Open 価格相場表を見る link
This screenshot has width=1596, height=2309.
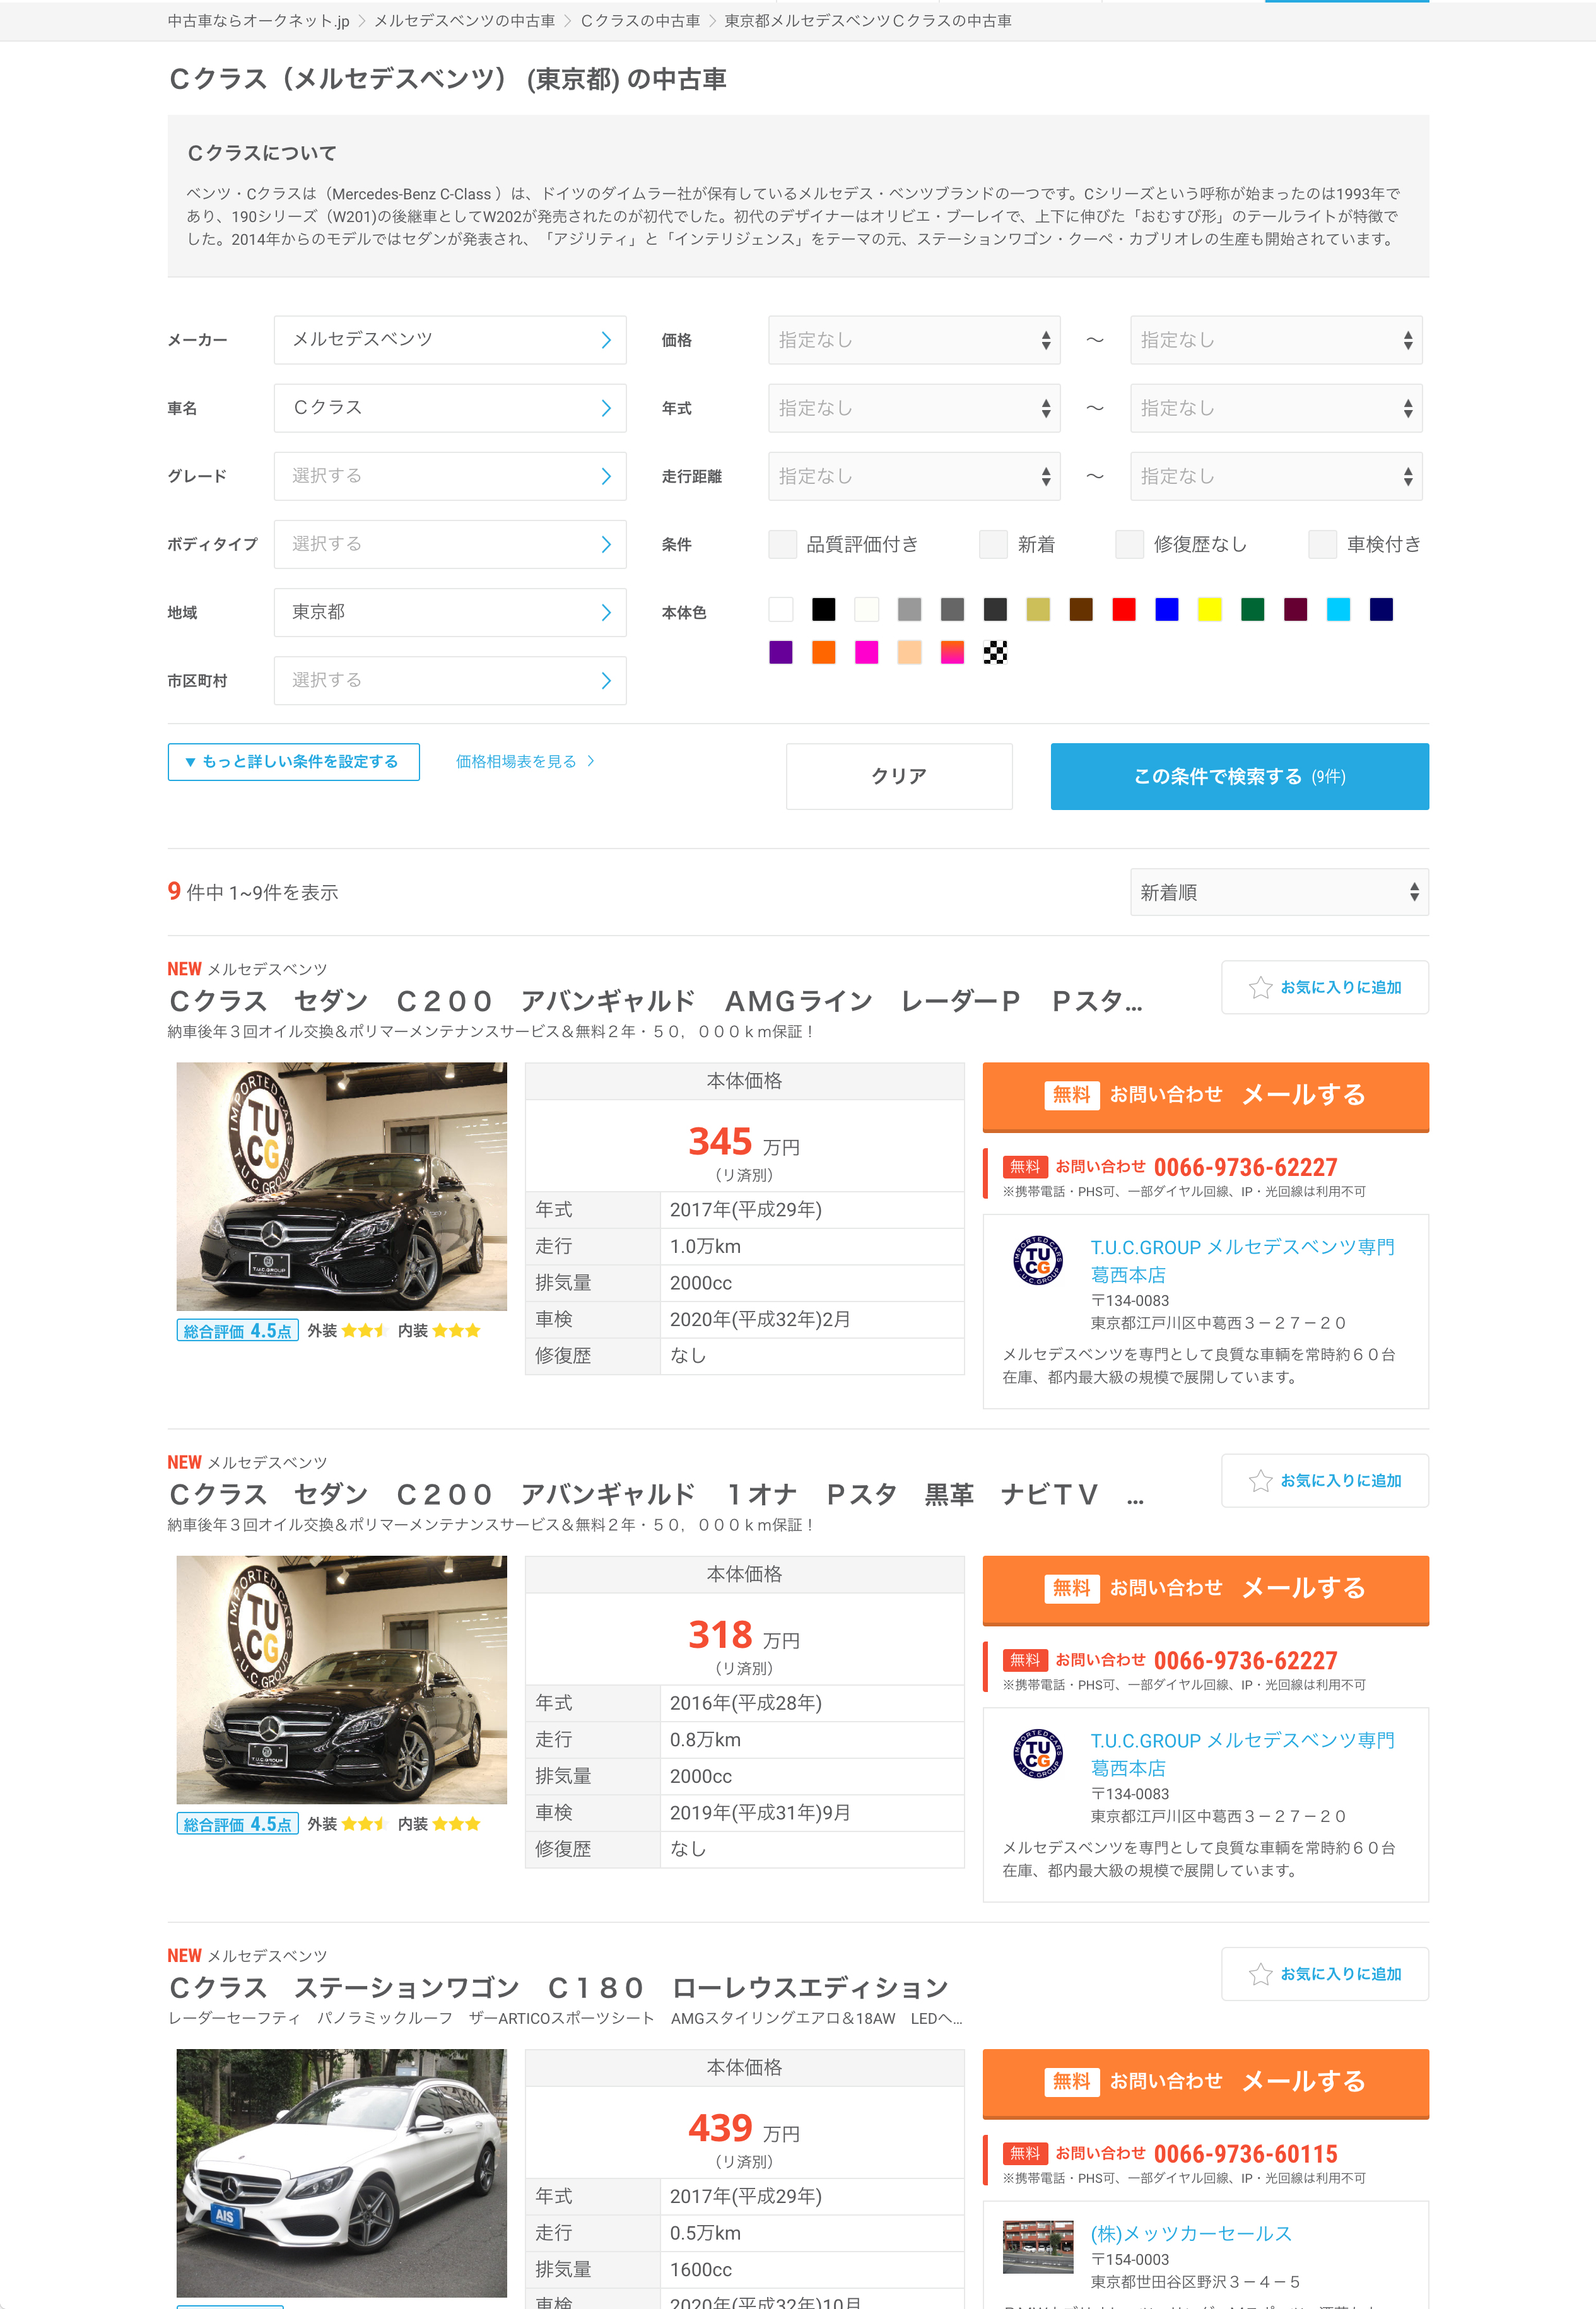(x=525, y=761)
